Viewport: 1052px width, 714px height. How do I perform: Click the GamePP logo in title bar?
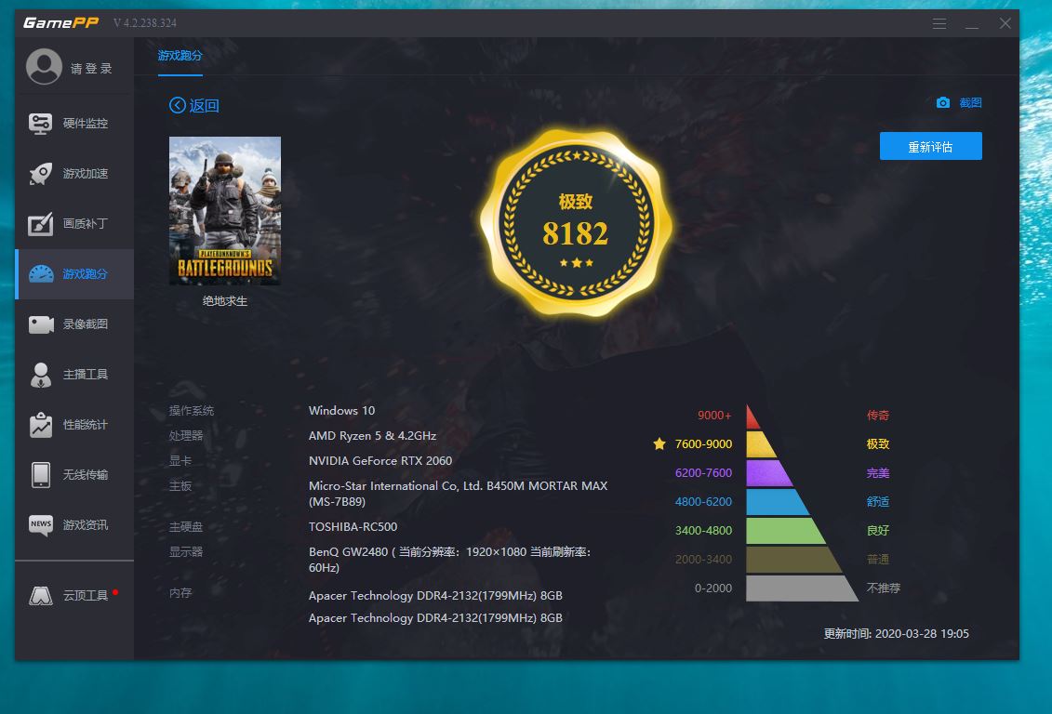tap(60, 23)
